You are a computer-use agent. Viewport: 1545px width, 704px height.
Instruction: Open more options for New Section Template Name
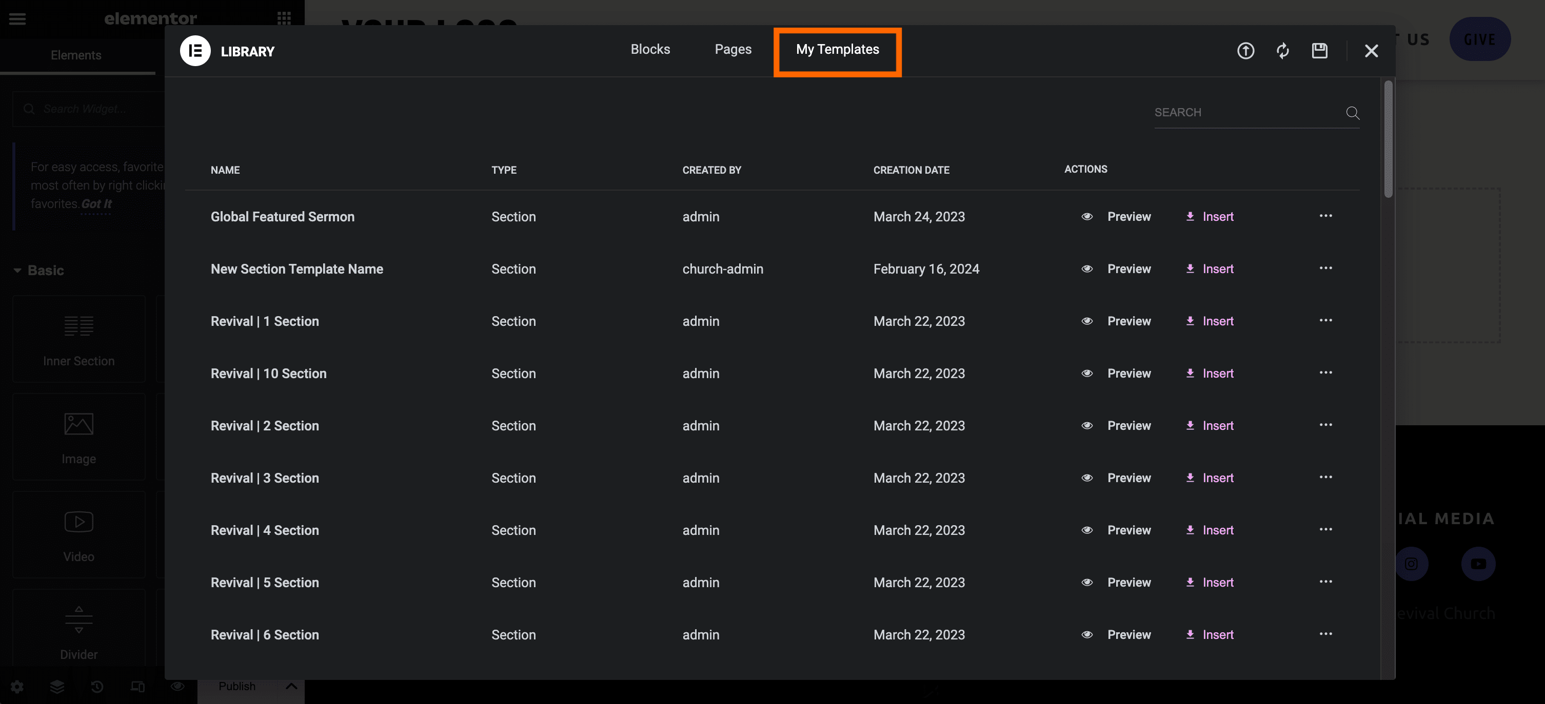coord(1325,268)
